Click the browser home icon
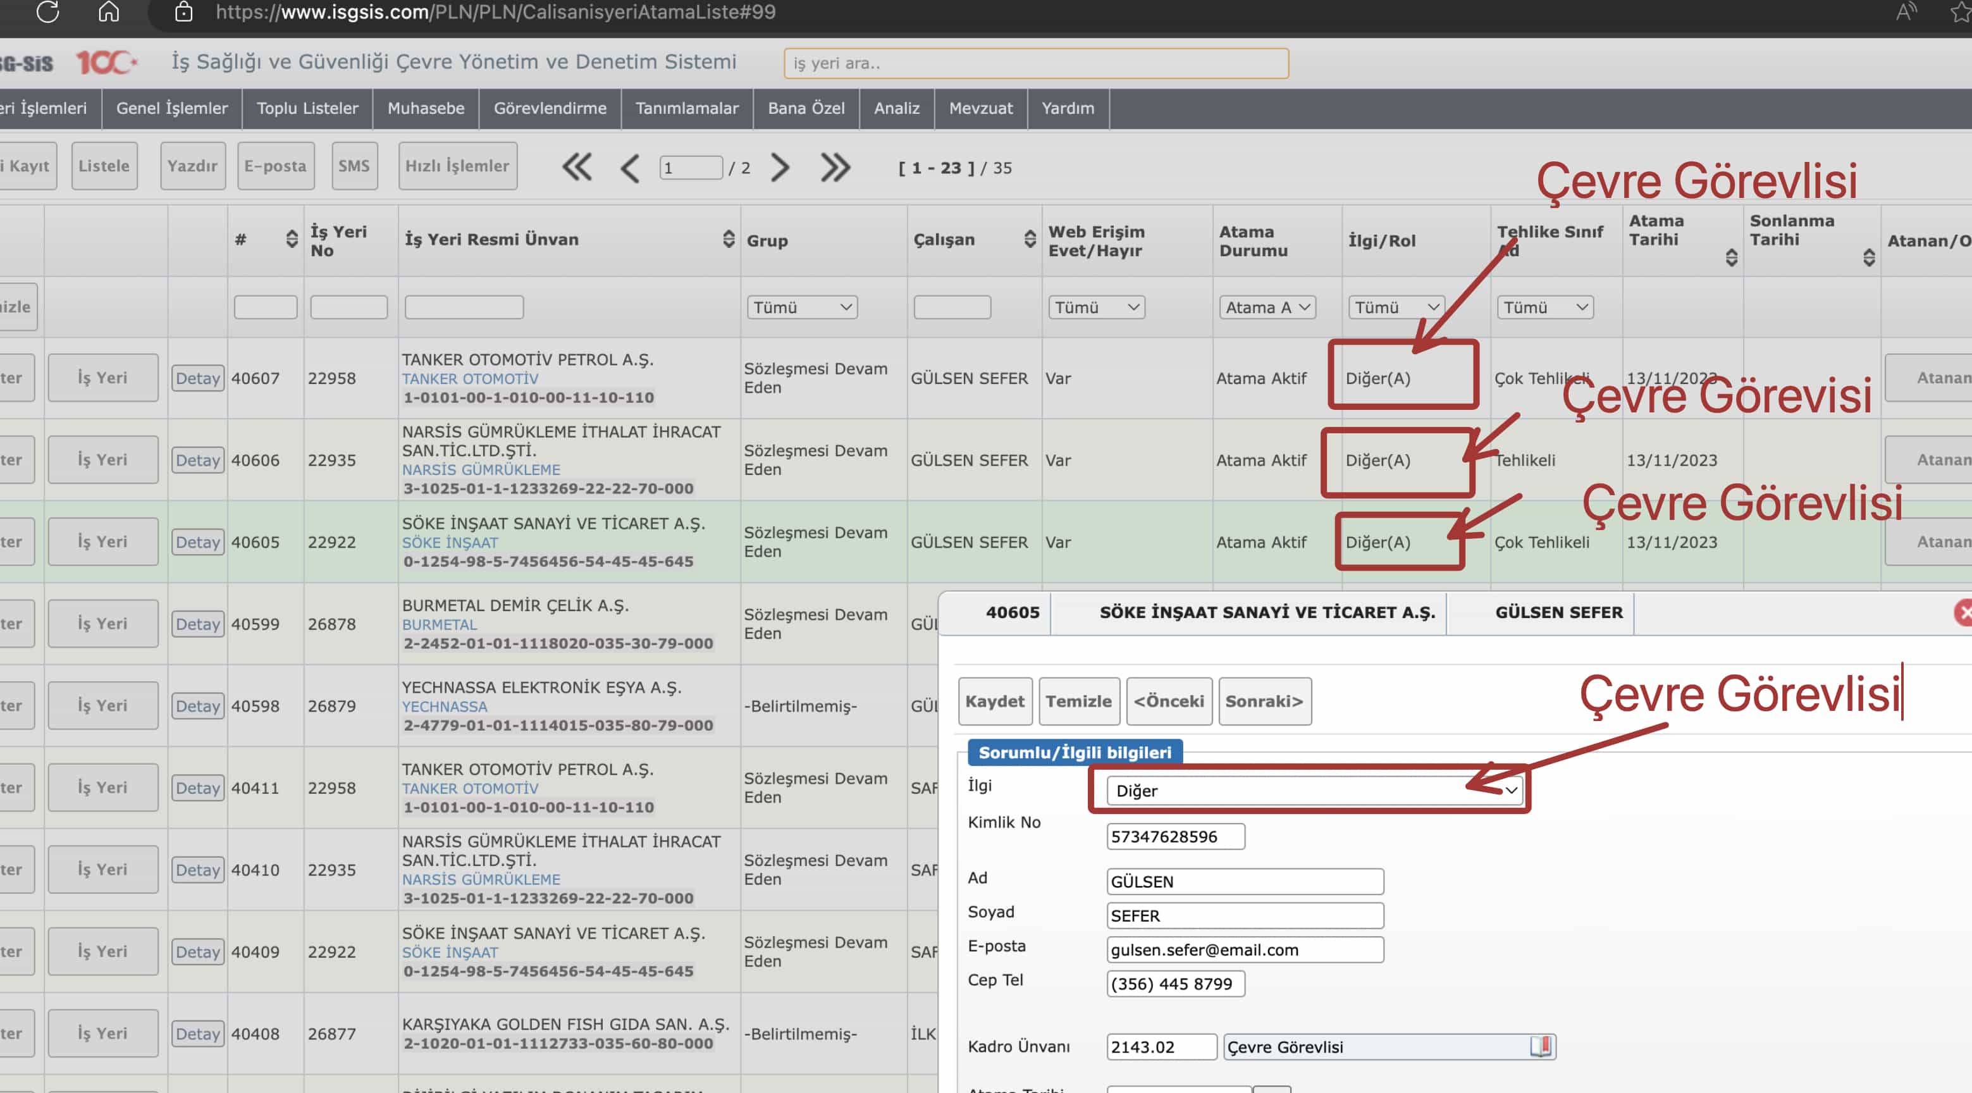 pyautogui.click(x=109, y=12)
